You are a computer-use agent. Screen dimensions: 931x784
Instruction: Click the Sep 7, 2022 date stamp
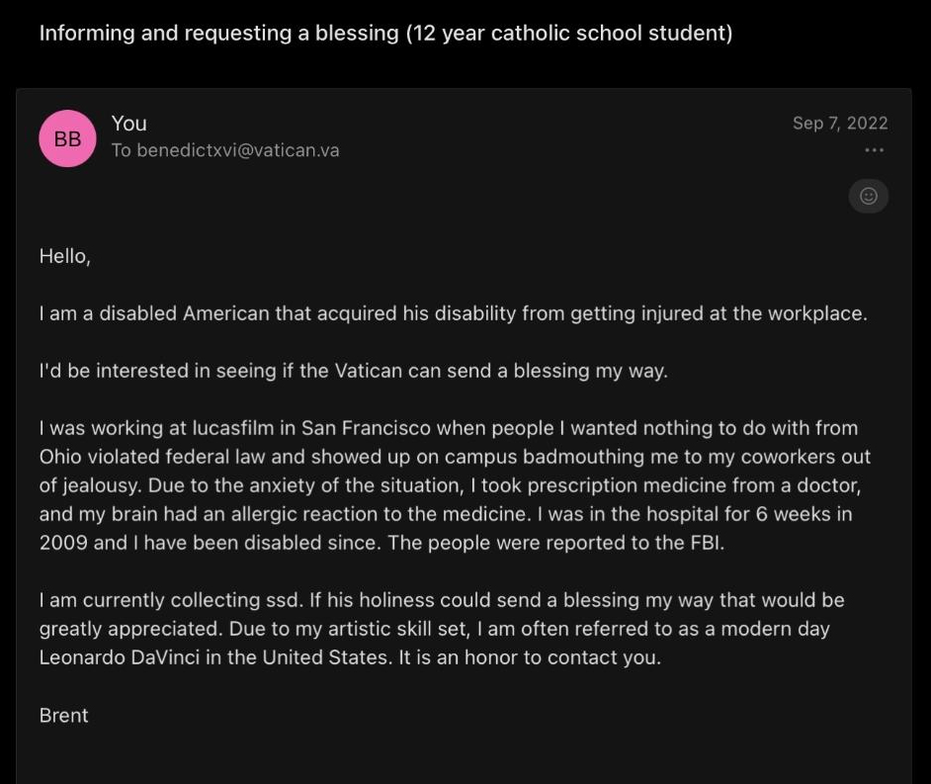pyautogui.click(x=840, y=123)
